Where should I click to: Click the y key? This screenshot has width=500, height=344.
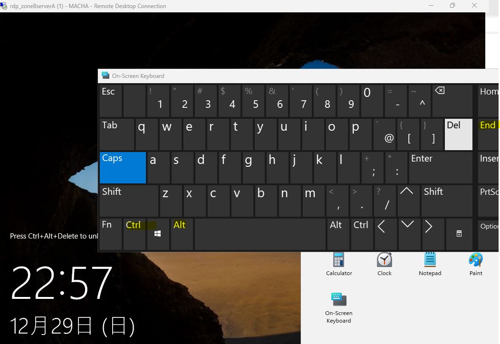click(x=266, y=134)
